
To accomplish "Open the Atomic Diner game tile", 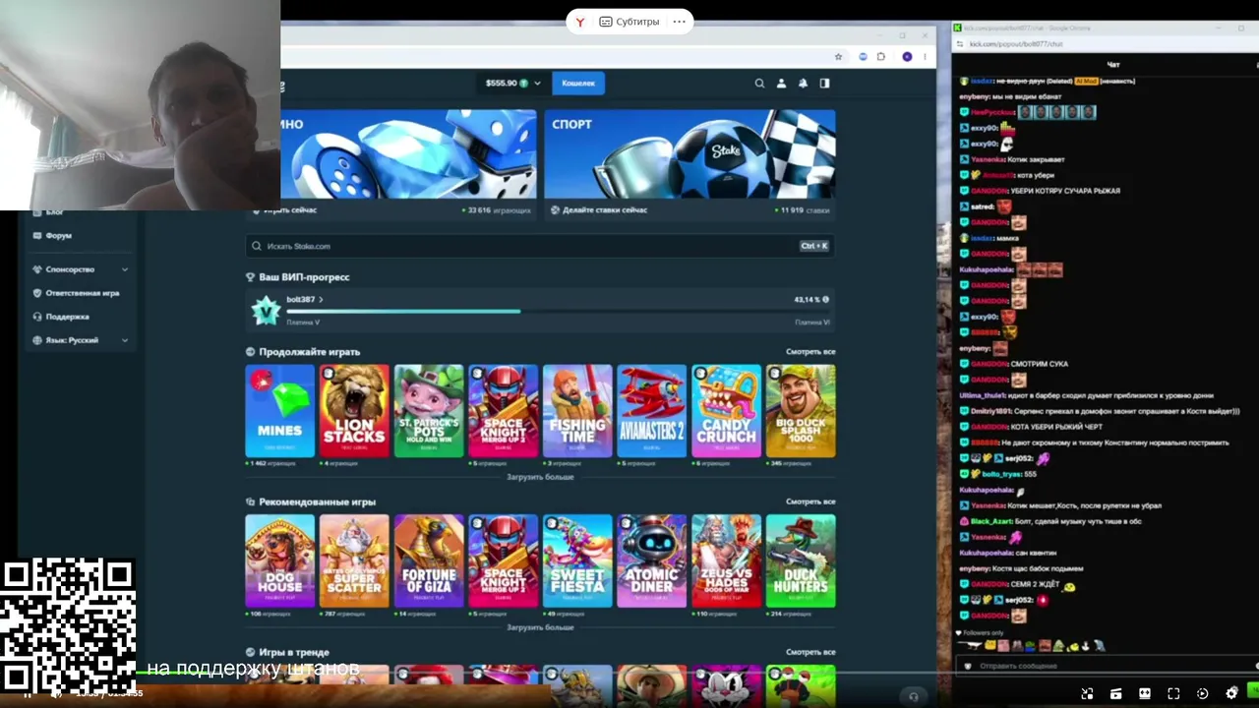I will (x=651, y=561).
